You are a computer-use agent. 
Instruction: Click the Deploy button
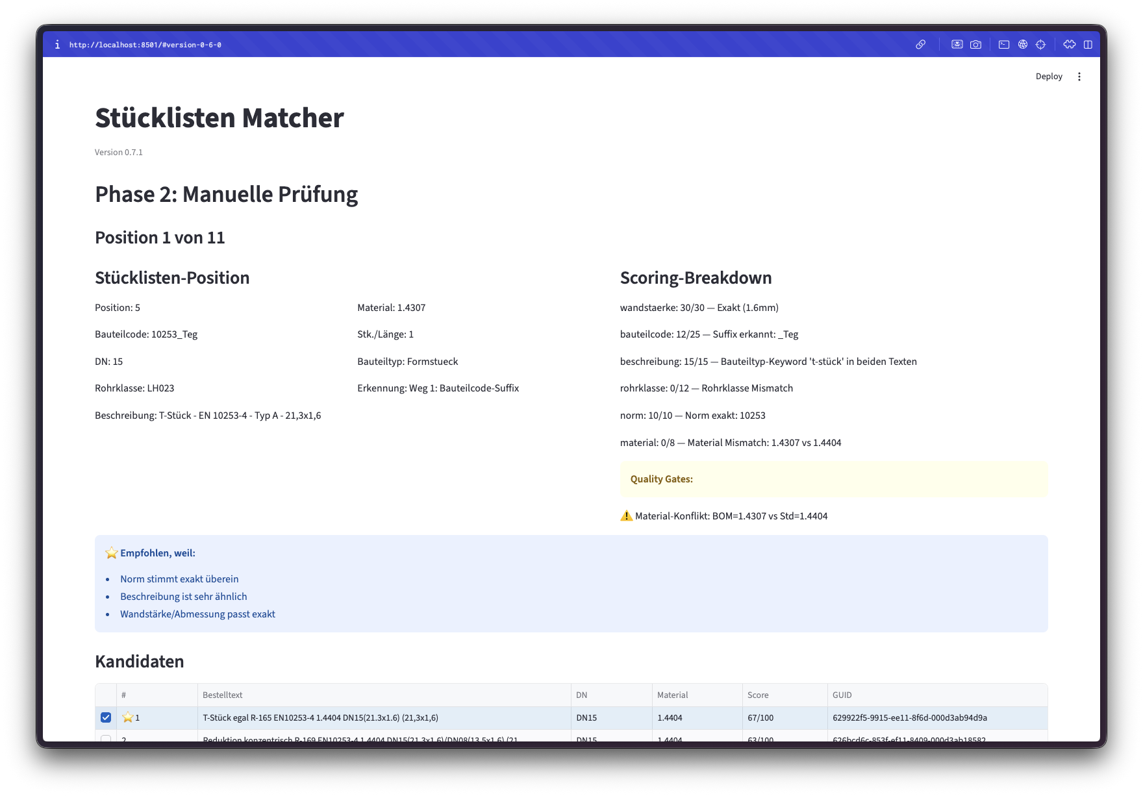click(x=1048, y=77)
